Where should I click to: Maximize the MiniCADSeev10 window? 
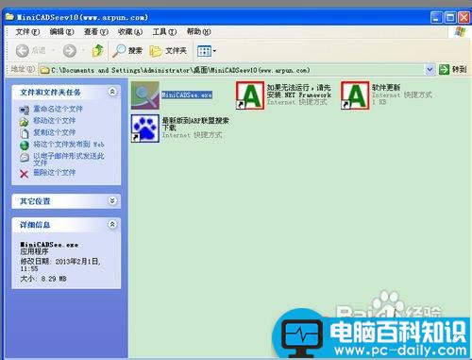pos(450,17)
